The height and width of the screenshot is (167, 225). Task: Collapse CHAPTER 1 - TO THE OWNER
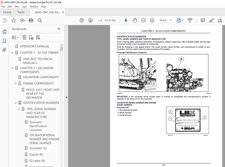tap(12, 53)
